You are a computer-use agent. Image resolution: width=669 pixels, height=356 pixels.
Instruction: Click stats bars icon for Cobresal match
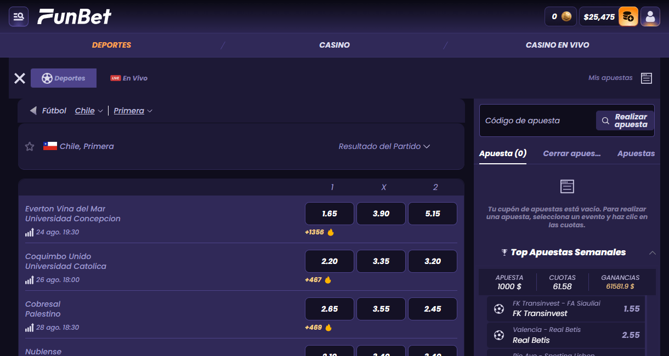pyautogui.click(x=30, y=328)
